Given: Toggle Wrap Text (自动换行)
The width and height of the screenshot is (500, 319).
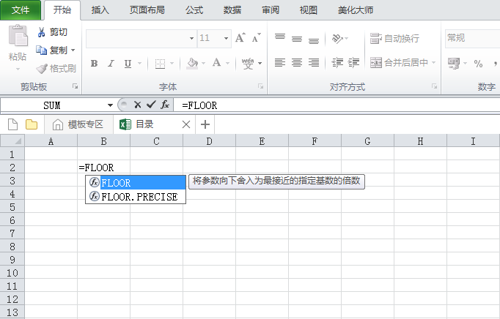Looking at the screenshot, I should point(394,38).
